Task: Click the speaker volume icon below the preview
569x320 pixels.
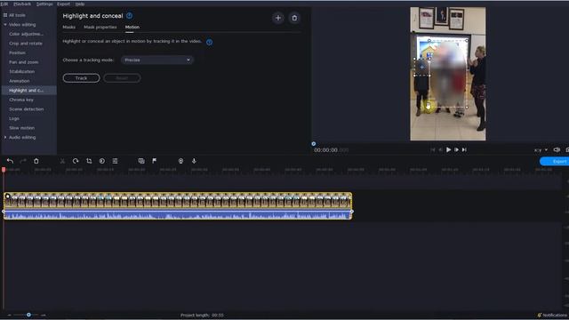Action: (x=557, y=150)
